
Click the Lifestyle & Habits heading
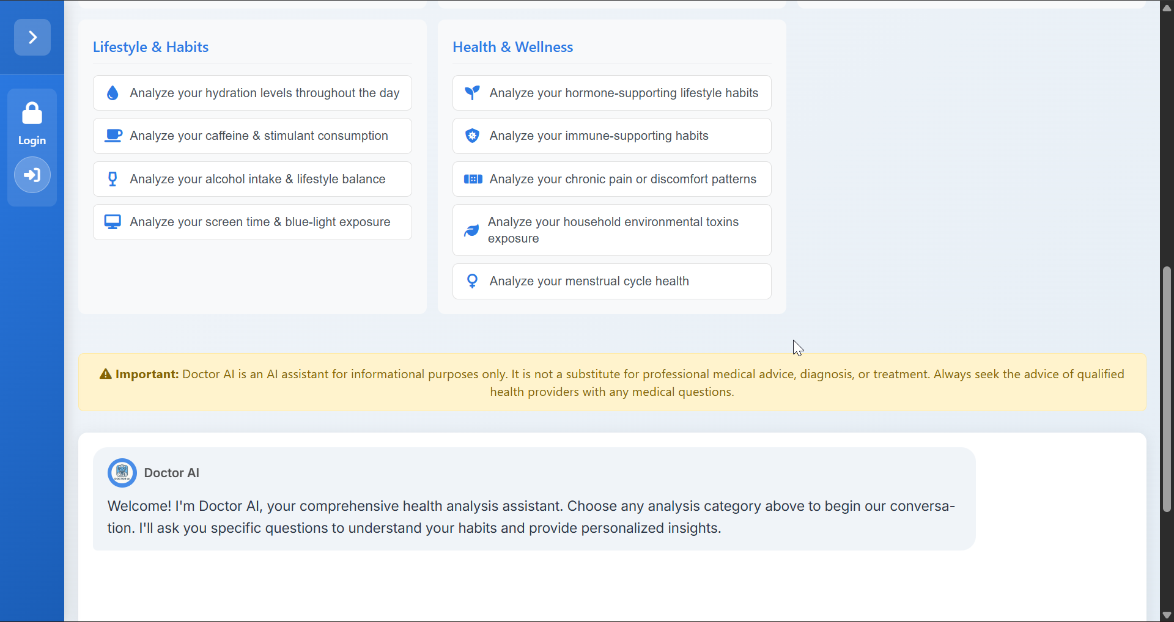[150, 47]
